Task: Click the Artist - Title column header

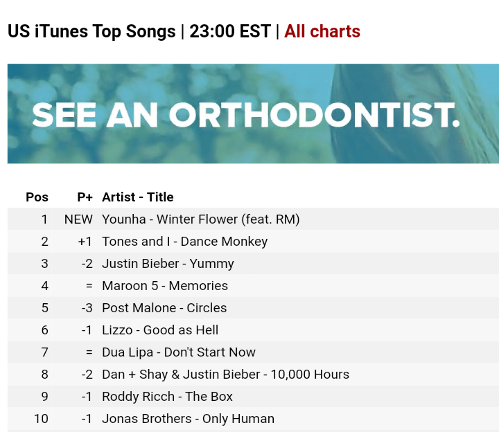Action: 137,197
